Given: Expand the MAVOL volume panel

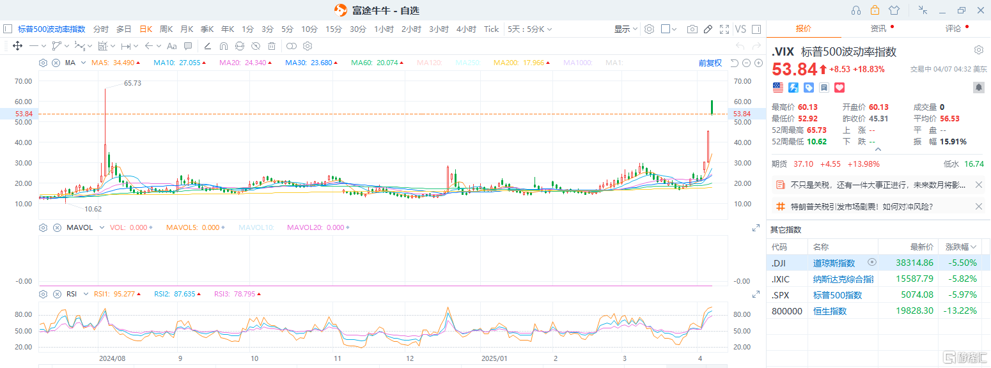Looking at the screenshot, I should click(756, 228).
